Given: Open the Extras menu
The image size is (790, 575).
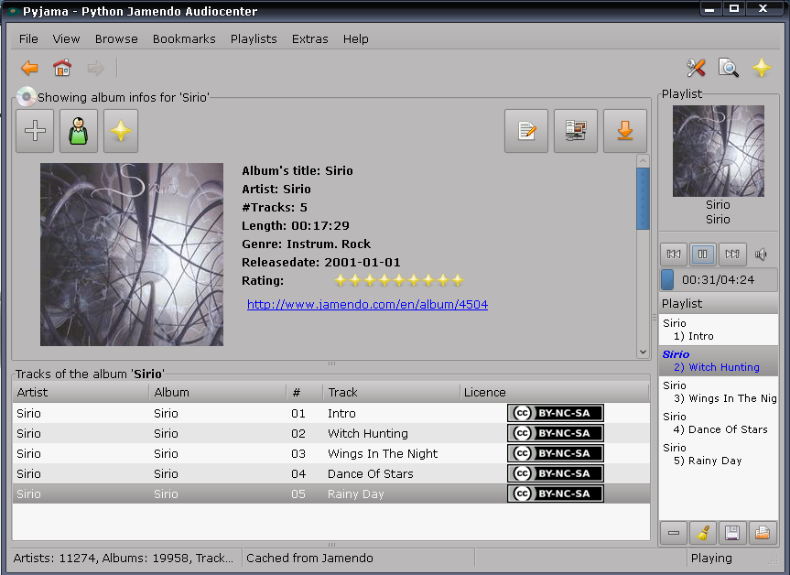Looking at the screenshot, I should click(x=309, y=38).
